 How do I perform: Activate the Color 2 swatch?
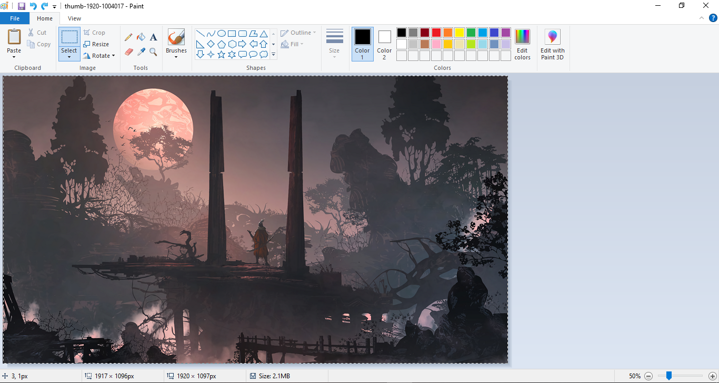click(x=384, y=44)
